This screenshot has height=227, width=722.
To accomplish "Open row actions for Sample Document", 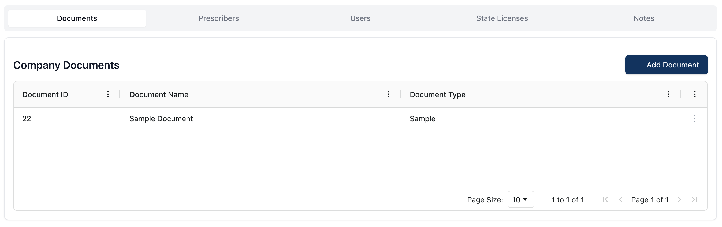I will [694, 119].
